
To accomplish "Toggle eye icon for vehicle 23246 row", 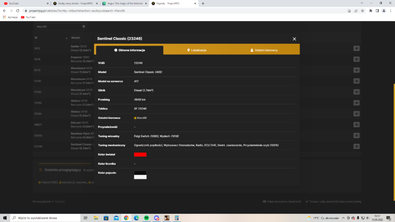I will (356, 147).
